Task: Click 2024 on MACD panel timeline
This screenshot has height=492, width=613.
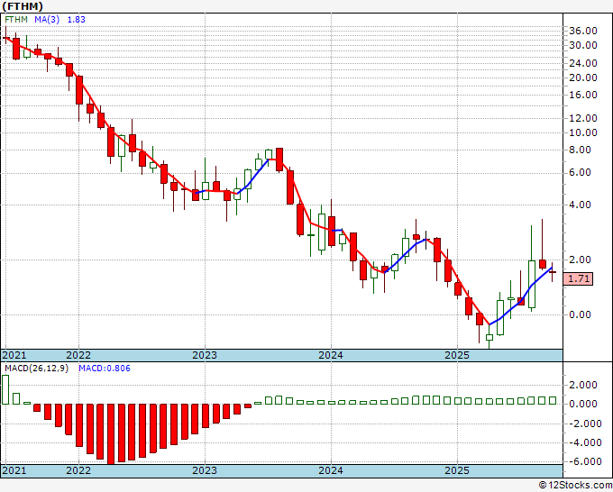Action: (331, 470)
